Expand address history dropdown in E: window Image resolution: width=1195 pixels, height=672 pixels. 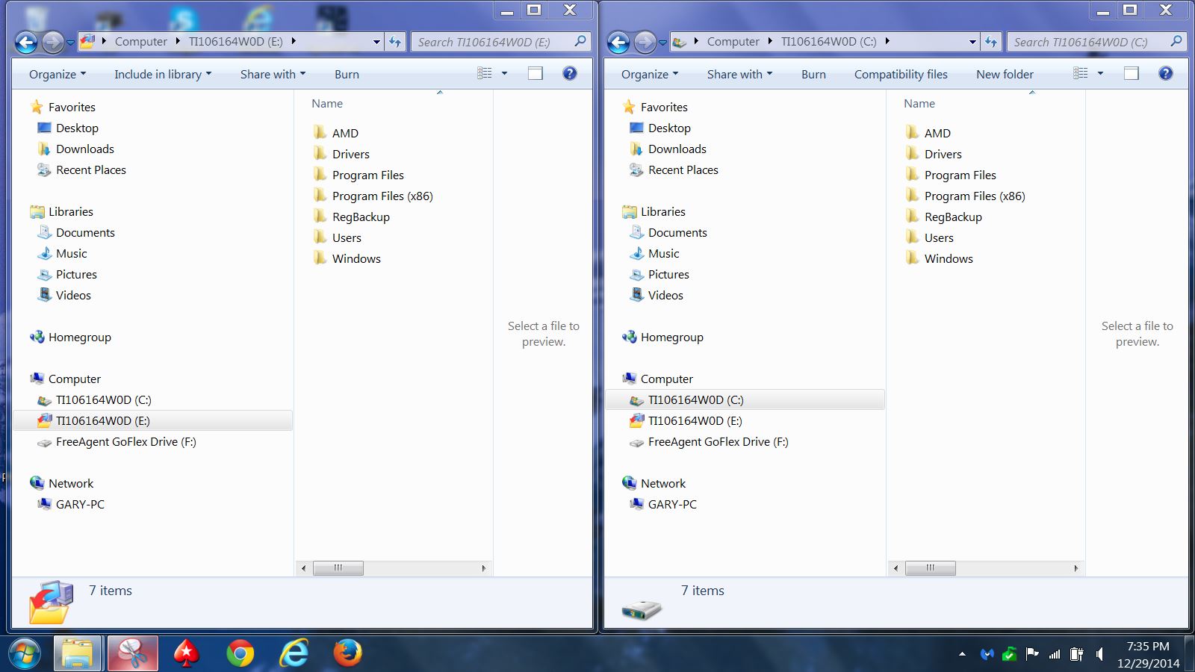pyautogui.click(x=376, y=42)
